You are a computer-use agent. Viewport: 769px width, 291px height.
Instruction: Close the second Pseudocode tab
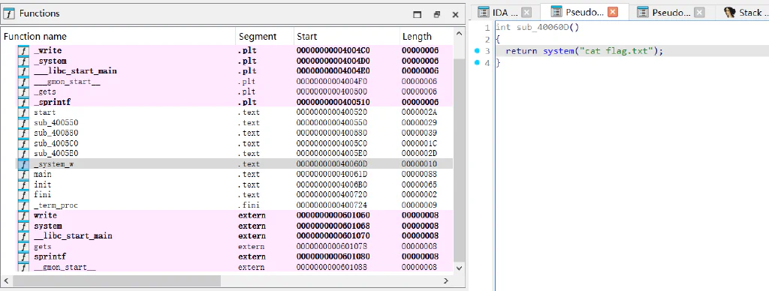coord(699,13)
